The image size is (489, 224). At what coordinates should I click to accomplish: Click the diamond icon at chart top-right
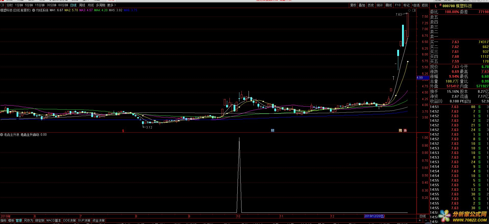coord(409,10)
